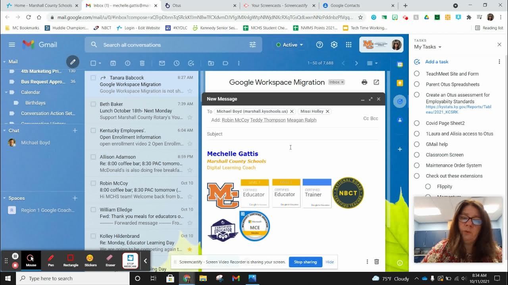Screen dimensions: 508x285
Task: Open the Google apps grid
Action: pos(348,45)
